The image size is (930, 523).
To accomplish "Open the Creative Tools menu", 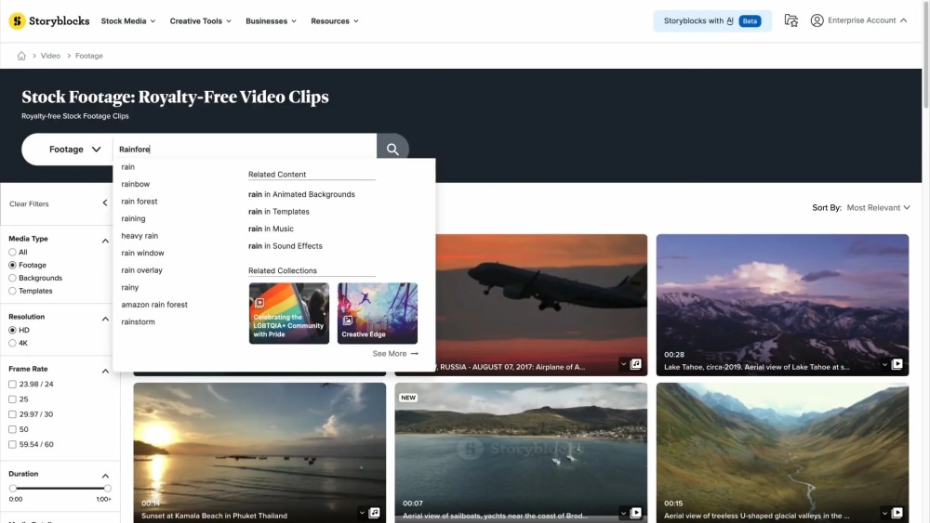I will pos(201,20).
